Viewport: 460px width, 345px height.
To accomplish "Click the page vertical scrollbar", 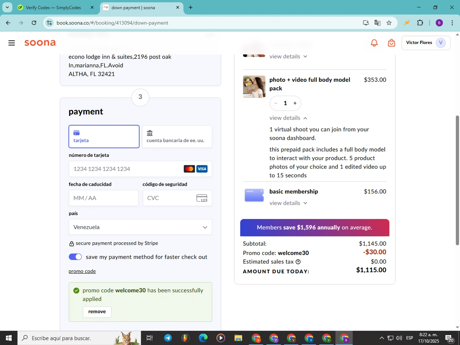I will point(457,180).
